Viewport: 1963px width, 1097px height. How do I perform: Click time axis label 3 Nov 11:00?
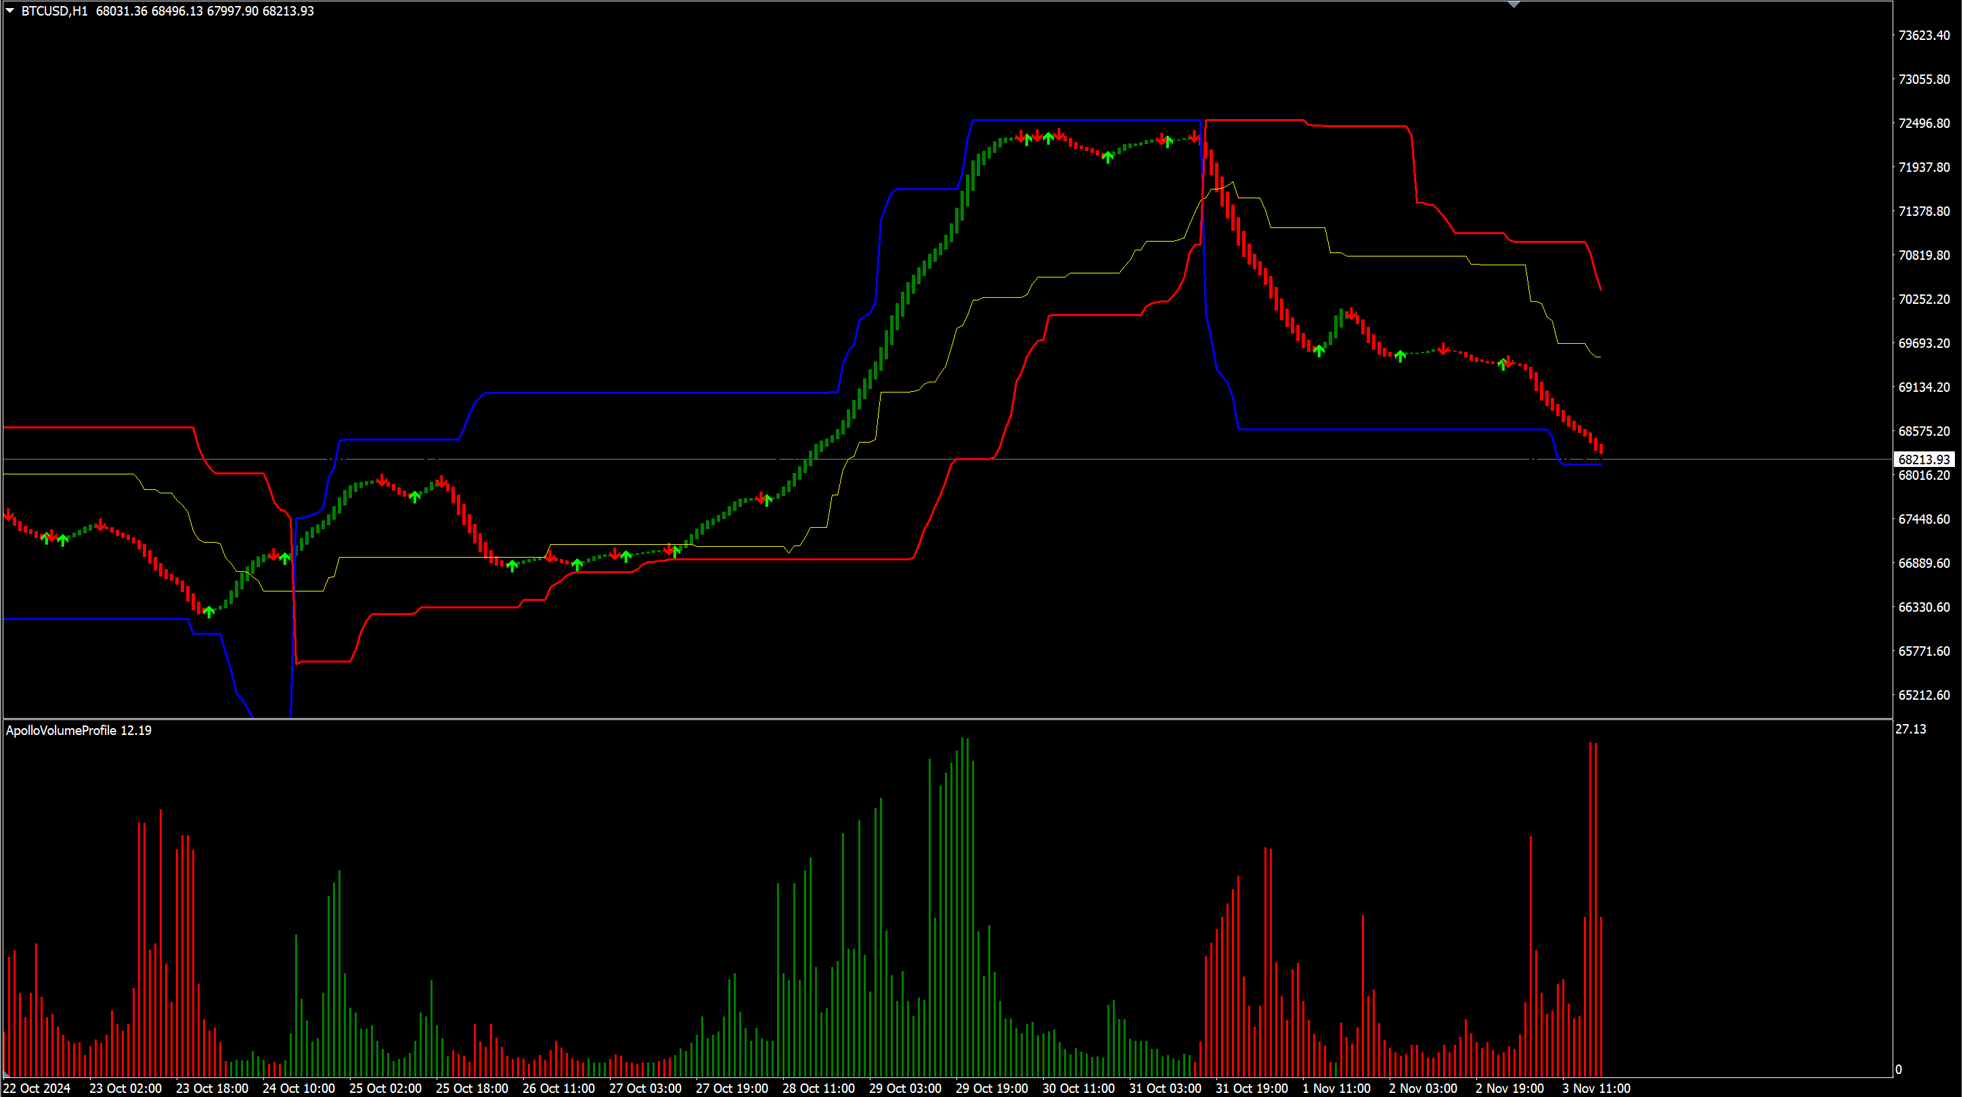pos(1597,1088)
